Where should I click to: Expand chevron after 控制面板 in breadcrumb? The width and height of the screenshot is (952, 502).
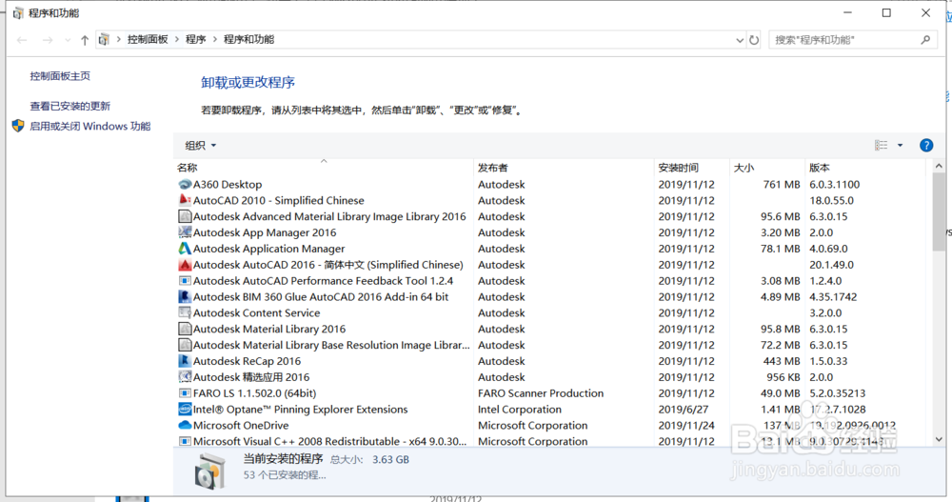click(x=177, y=39)
